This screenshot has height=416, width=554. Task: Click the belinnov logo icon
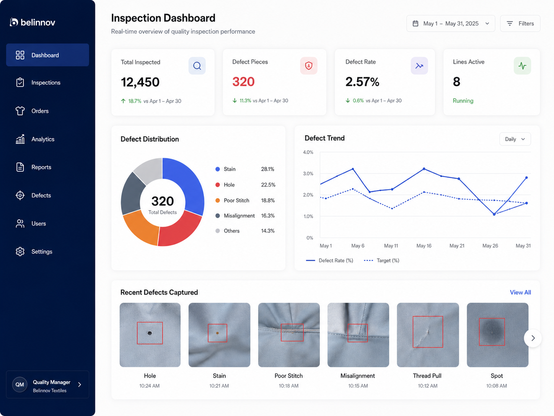[14, 22]
